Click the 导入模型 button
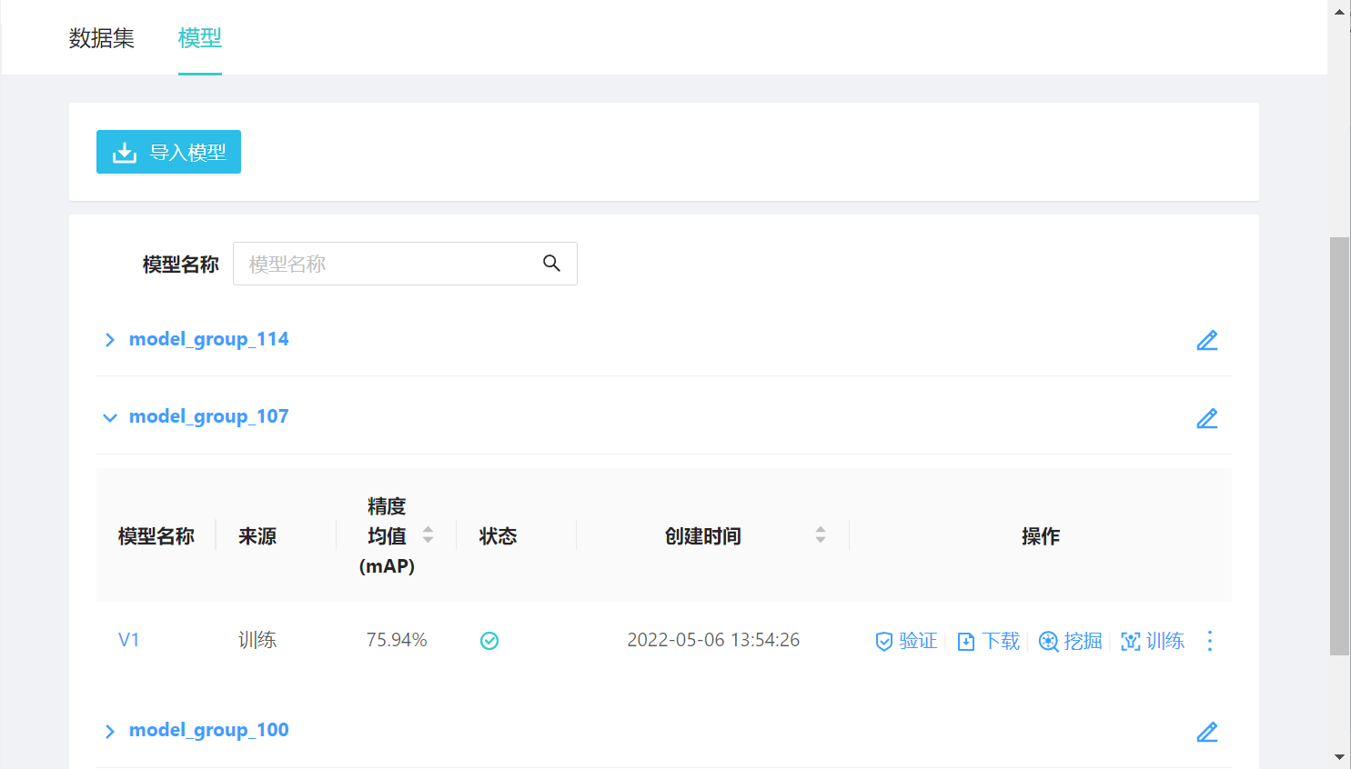Viewport: 1351px width, 769px height. [x=168, y=152]
